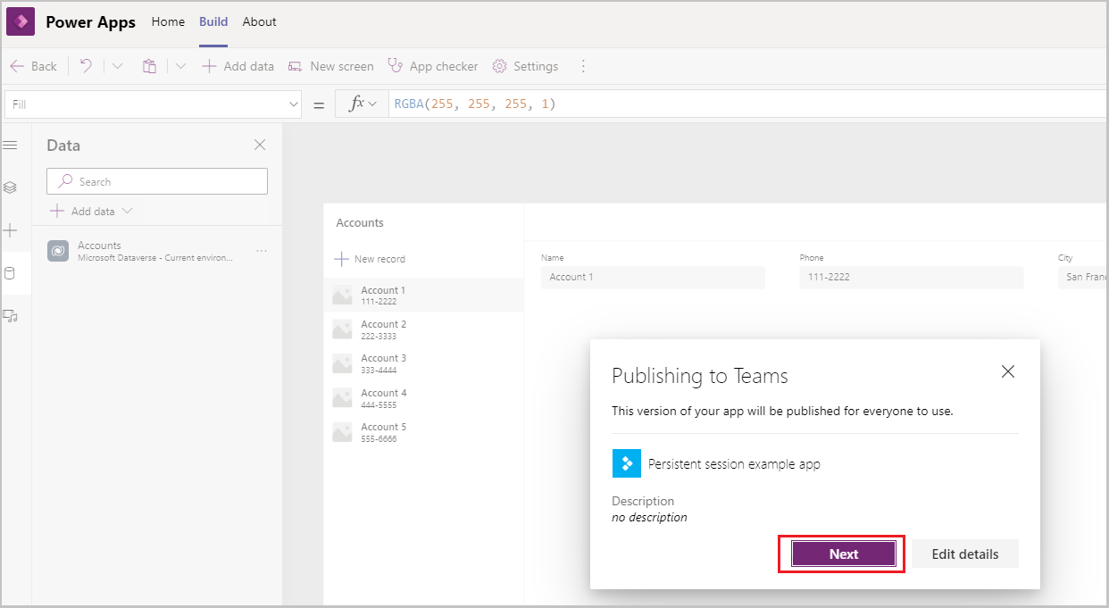Toggle the hamburger navigation menu
The width and height of the screenshot is (1109, 608).
click(11, 145)
